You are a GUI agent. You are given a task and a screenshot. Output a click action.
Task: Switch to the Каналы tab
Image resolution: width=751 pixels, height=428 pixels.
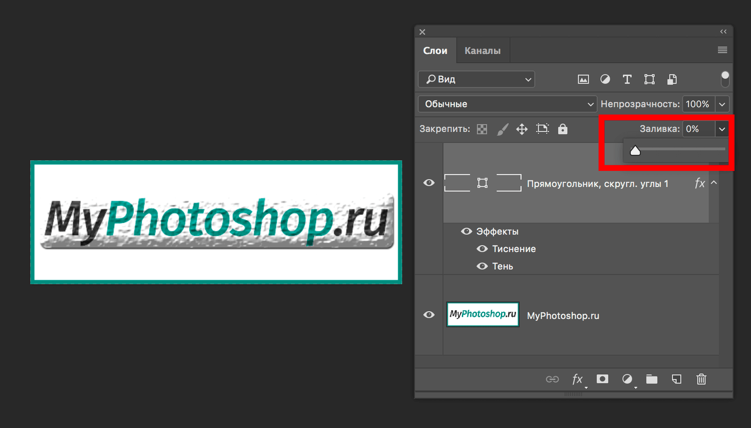[x=482, y=50]
